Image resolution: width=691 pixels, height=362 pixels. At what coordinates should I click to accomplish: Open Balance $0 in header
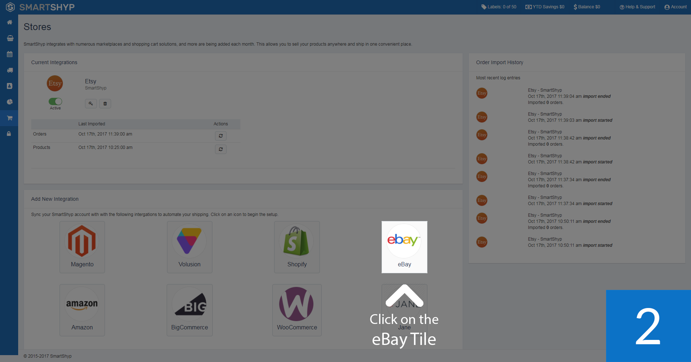[587, 7]
